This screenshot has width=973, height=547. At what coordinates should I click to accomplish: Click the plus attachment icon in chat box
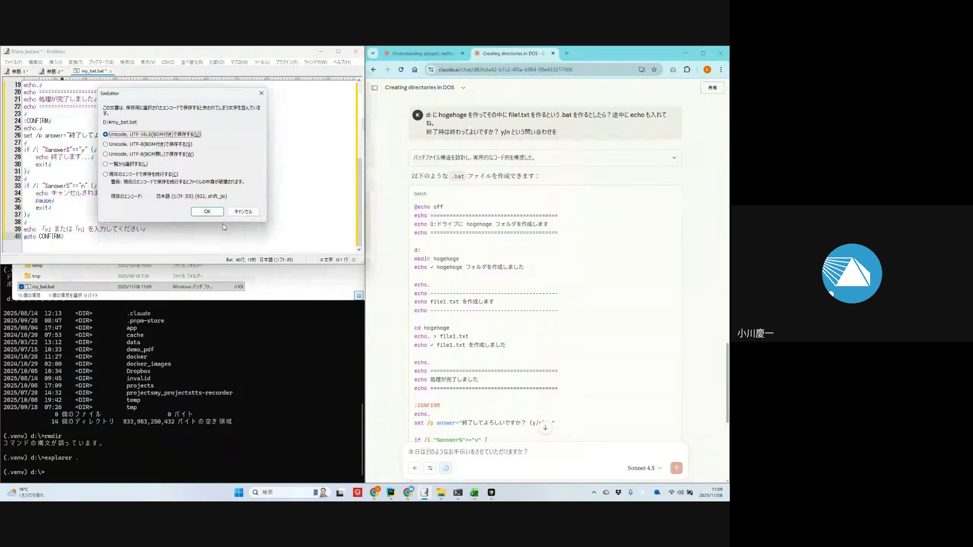(415, 468)
